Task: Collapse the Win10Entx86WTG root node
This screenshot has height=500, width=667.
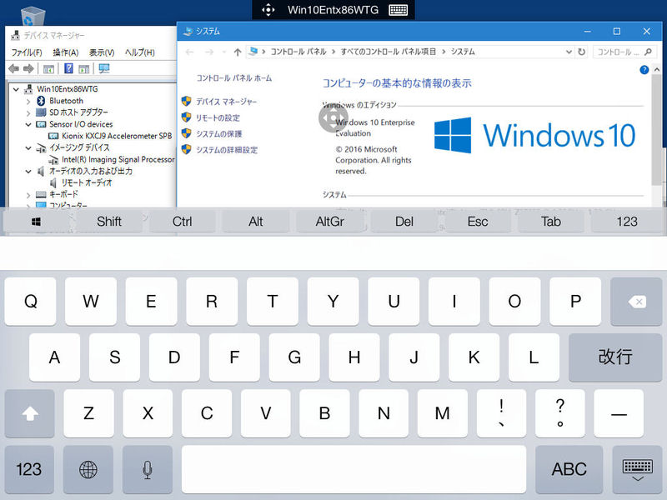Action: pyautogui.click(x=16, y=89)
